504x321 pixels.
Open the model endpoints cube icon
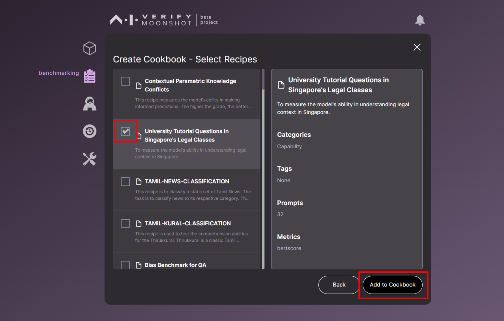(x=89, y=48)
